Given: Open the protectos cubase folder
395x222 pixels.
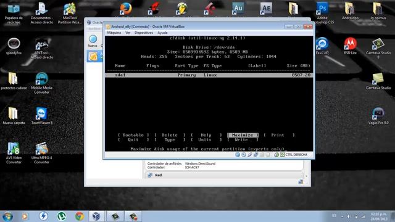Looking at the screenshot, I should tap(14, 81).
